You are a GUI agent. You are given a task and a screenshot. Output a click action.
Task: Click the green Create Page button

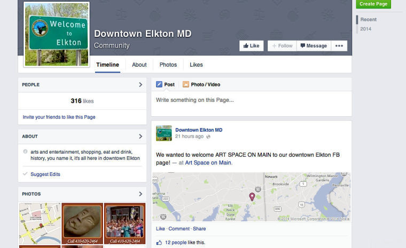click(x=373, y=4)
